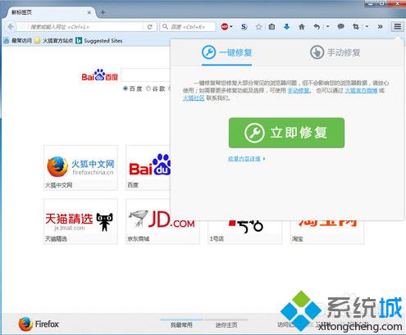
Task: Open 火狐官方站点 bookmarks folder
Action: coord(54,41)
